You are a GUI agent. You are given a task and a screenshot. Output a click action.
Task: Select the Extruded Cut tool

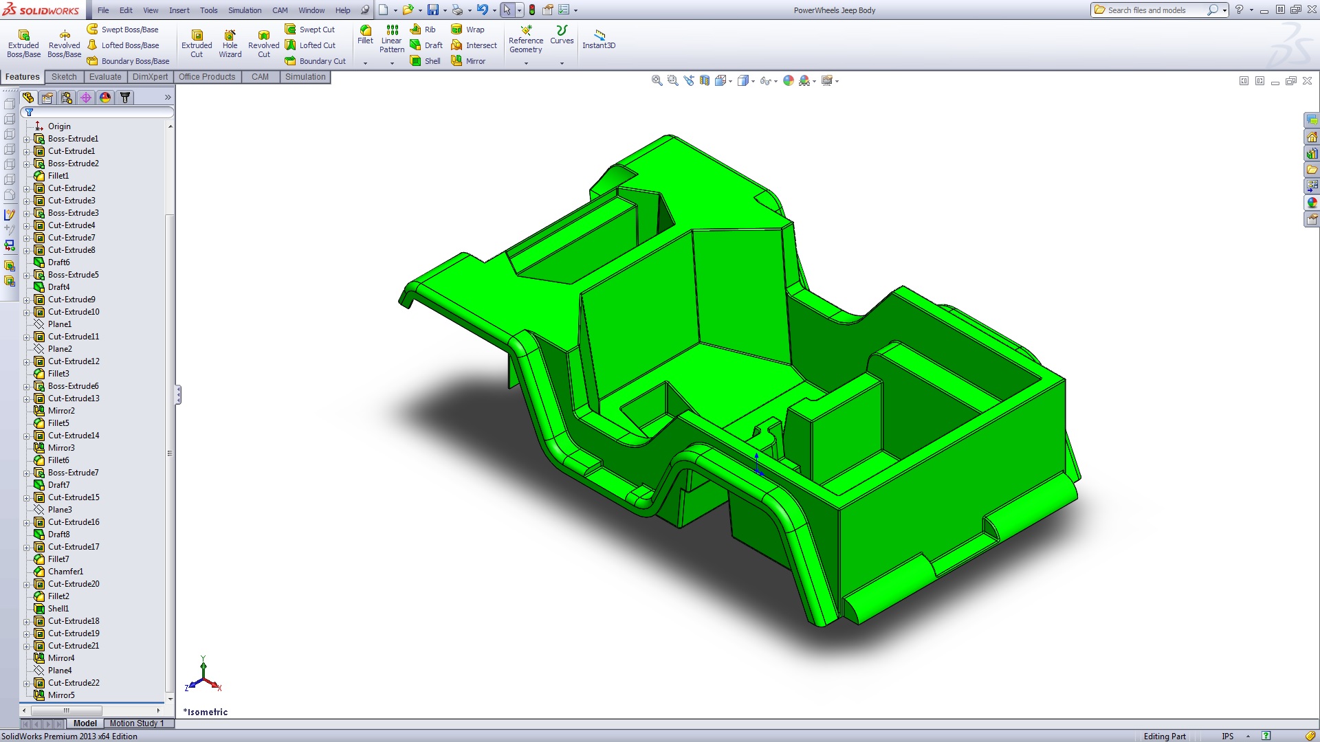197,43
